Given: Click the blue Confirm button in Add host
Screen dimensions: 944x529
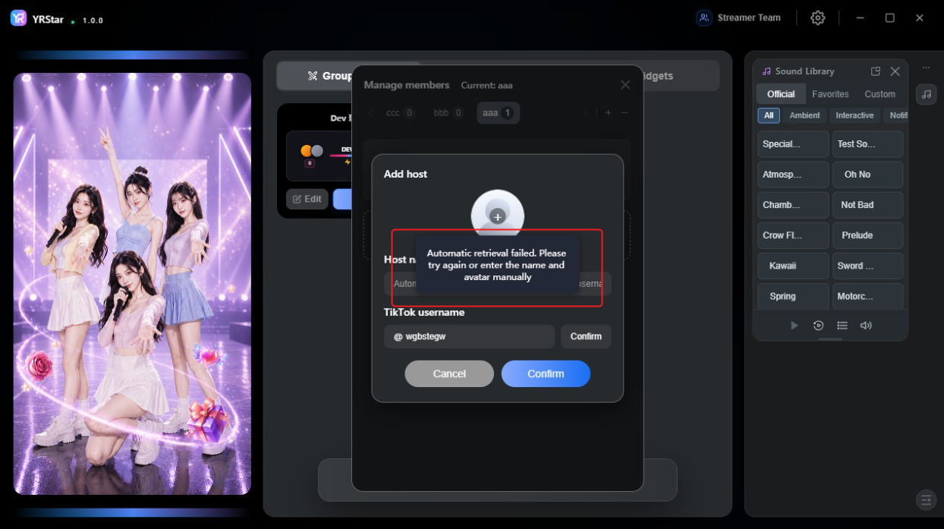Looking at the screenshot, I should (x=546, y=373).
